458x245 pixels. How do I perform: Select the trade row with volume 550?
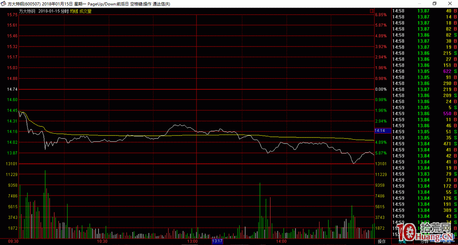pos(425,113)
